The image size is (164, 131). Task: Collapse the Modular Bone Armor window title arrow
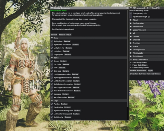(52, 8)
